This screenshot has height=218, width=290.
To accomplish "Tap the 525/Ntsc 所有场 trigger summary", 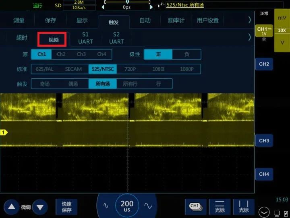I will [185, 5].
